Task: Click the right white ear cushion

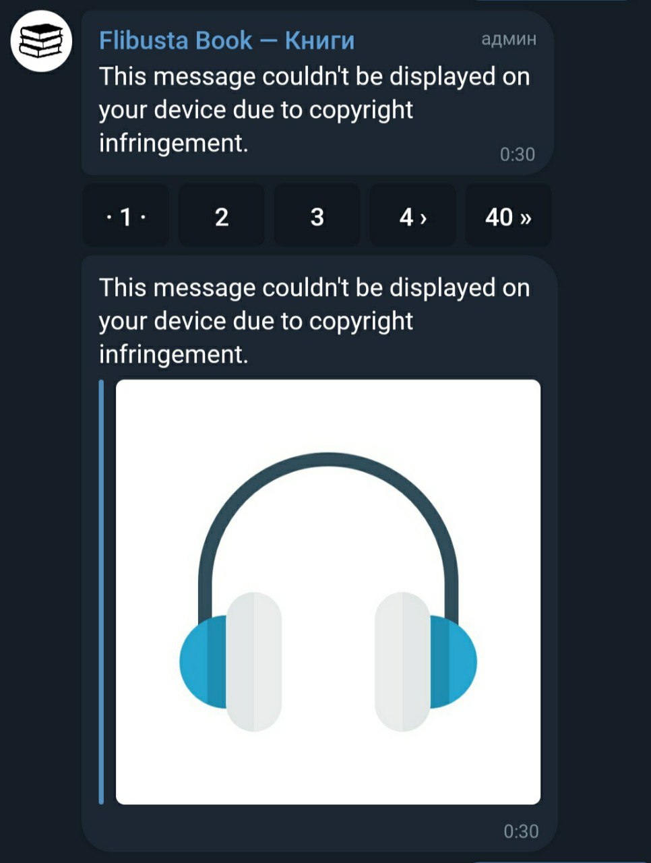Action: coord(402,661)
